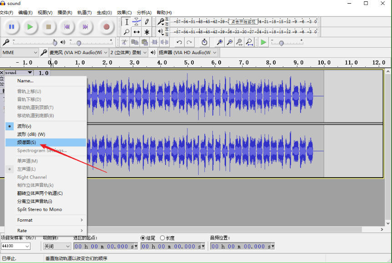Select the Multi-tool asterisk icon

(147, 32)
